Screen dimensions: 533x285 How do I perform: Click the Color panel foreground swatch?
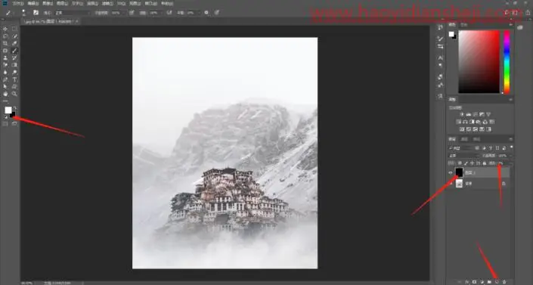click(x=451, y=34)
